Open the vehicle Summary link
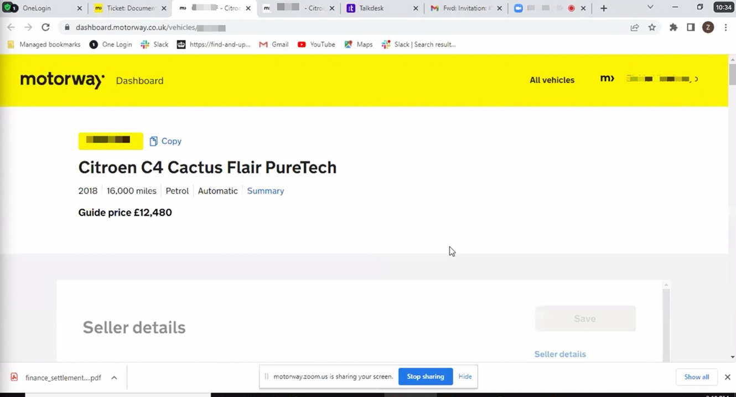Image resolution: width=736 pixels, height=397 pixels. click(x=265, y=191)
